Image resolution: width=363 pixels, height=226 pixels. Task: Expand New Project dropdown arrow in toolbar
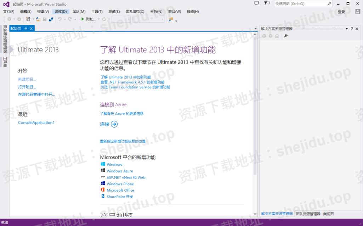tap(33, 19)
